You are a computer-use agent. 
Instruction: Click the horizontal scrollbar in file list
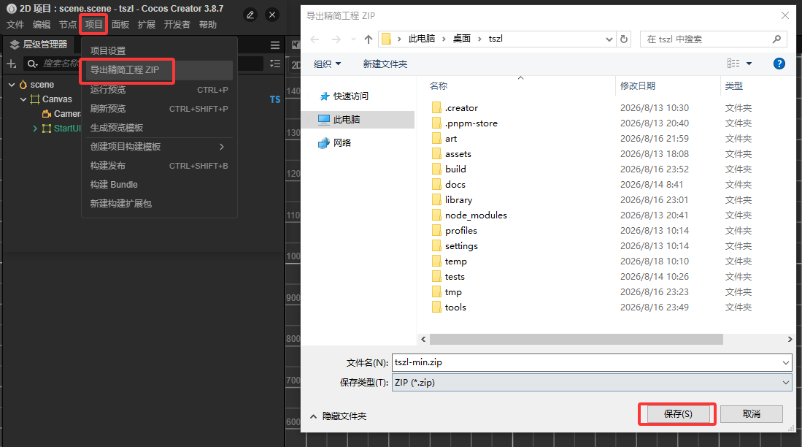[577, 340]
